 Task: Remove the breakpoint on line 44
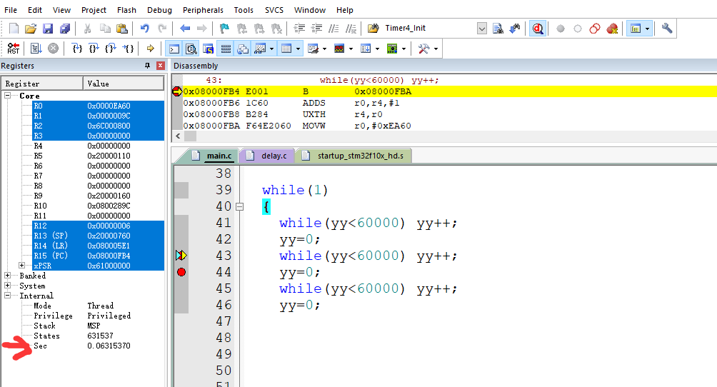click(181, 272)
